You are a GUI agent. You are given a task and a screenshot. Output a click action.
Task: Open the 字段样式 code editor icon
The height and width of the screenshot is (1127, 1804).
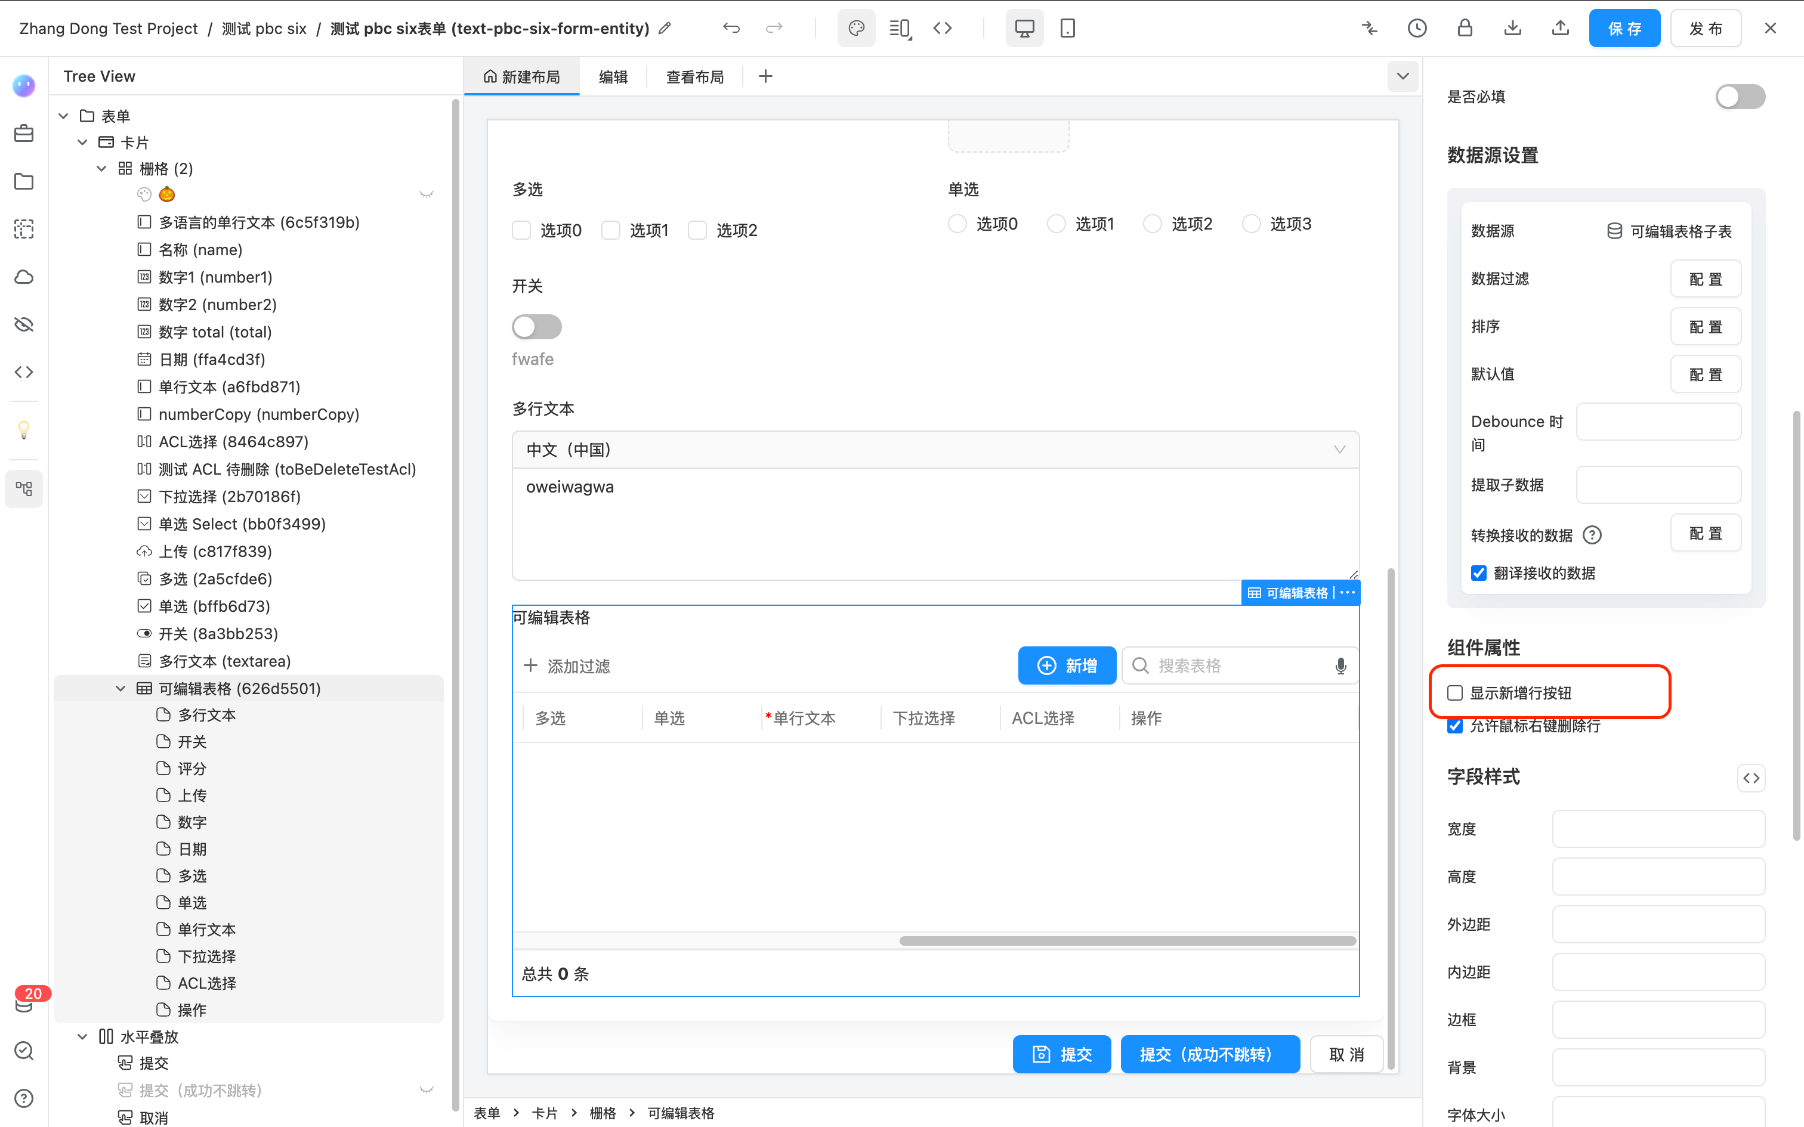coord(1751,778)
